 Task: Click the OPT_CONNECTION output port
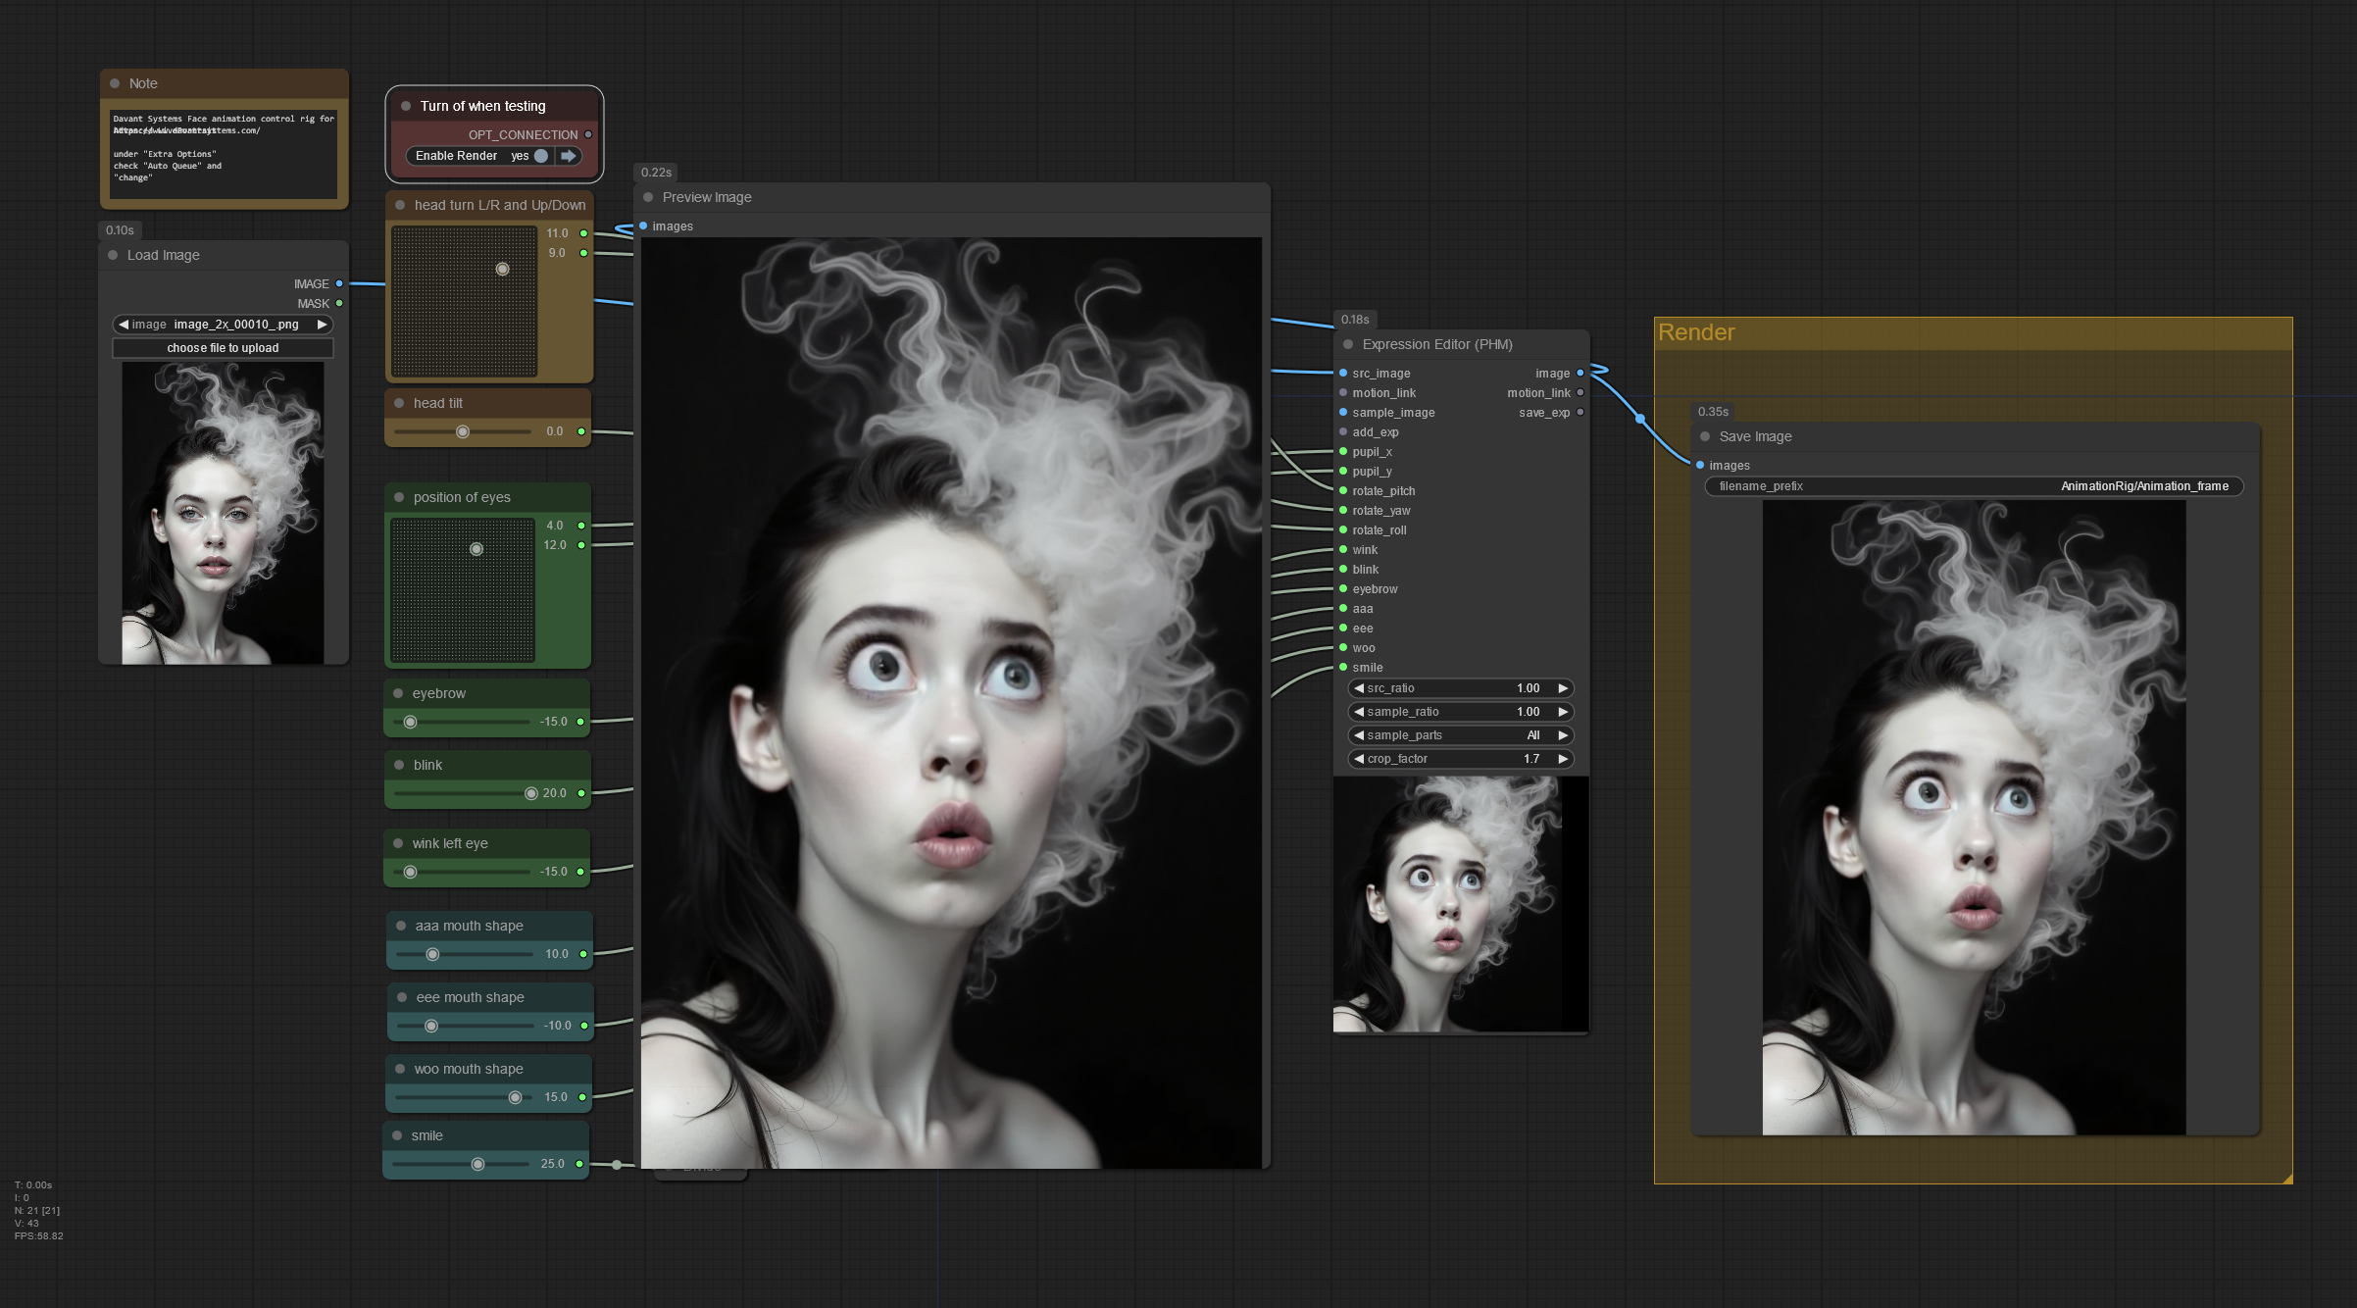[x=588, y=134]
